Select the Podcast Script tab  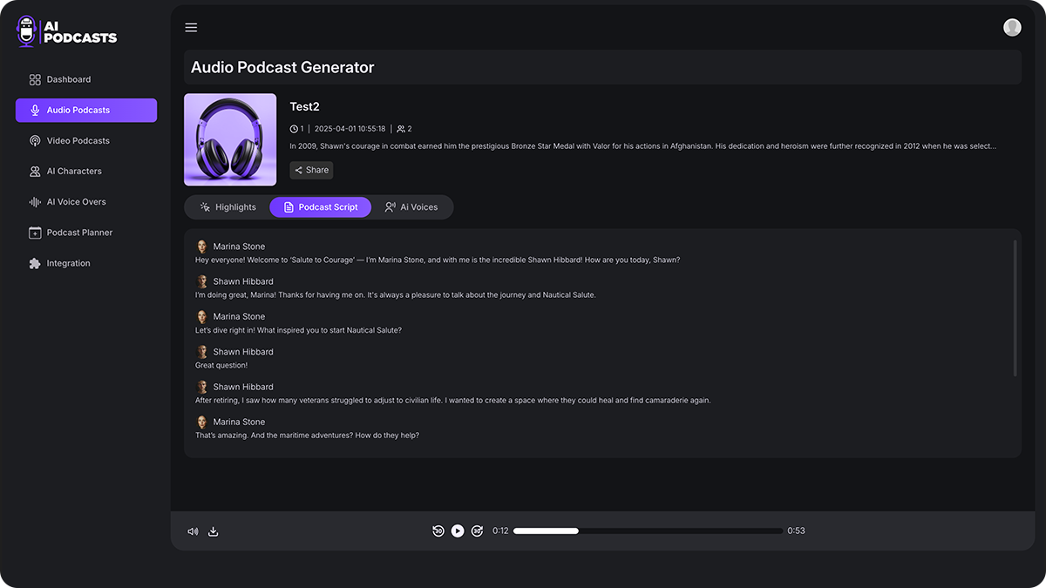tap(320, 207)
